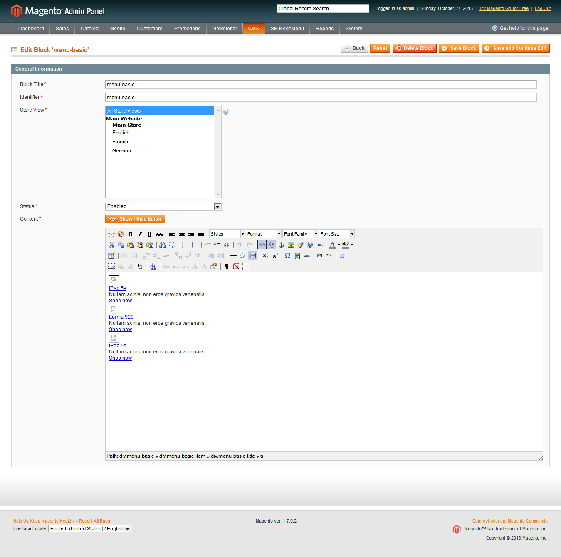The height and width of the screenshot is (557, 561).
Task: Toggle italic formatting in editor
Action: pyautogui.click(x=140, y=234)
